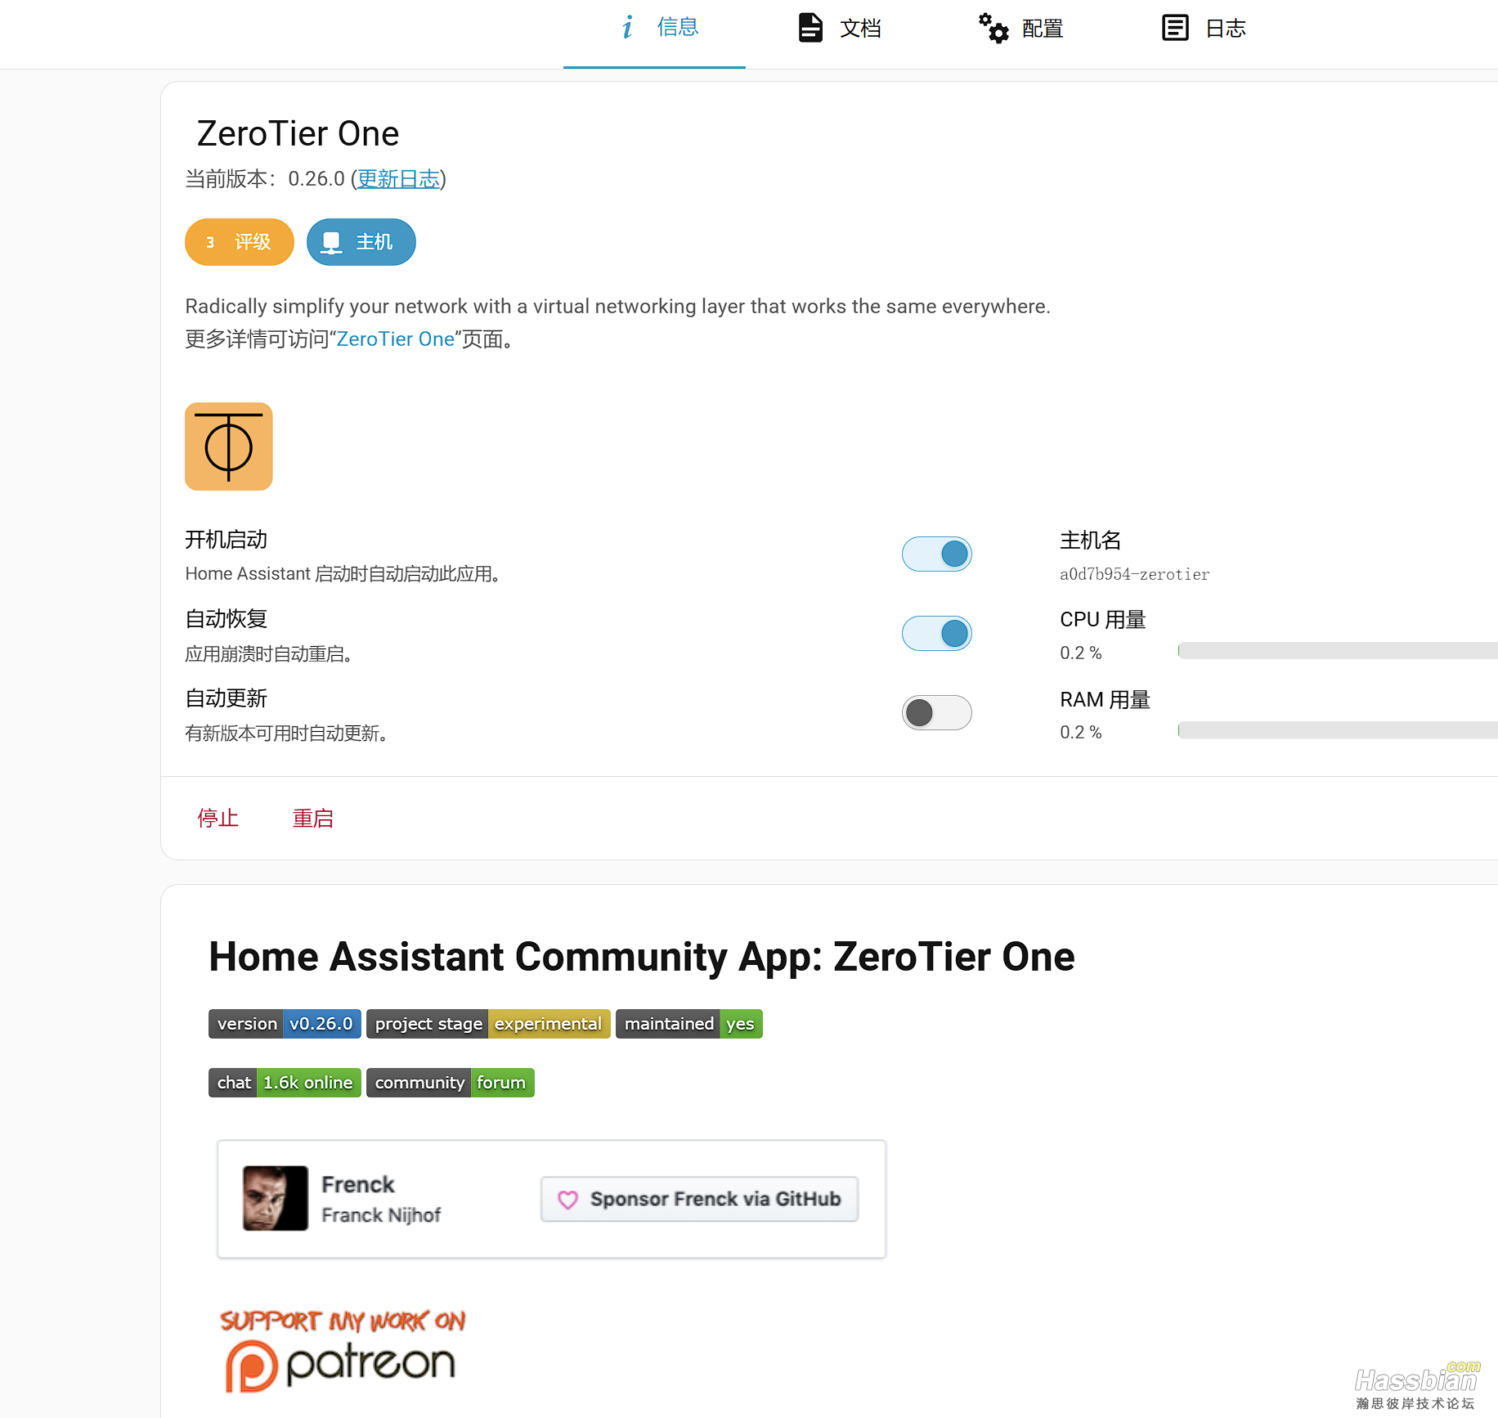Viewport: 1498px width, 1418px height.
Task: Click Sponsor Frenck via GitHub button
Action: click(x=700, y=1200)
